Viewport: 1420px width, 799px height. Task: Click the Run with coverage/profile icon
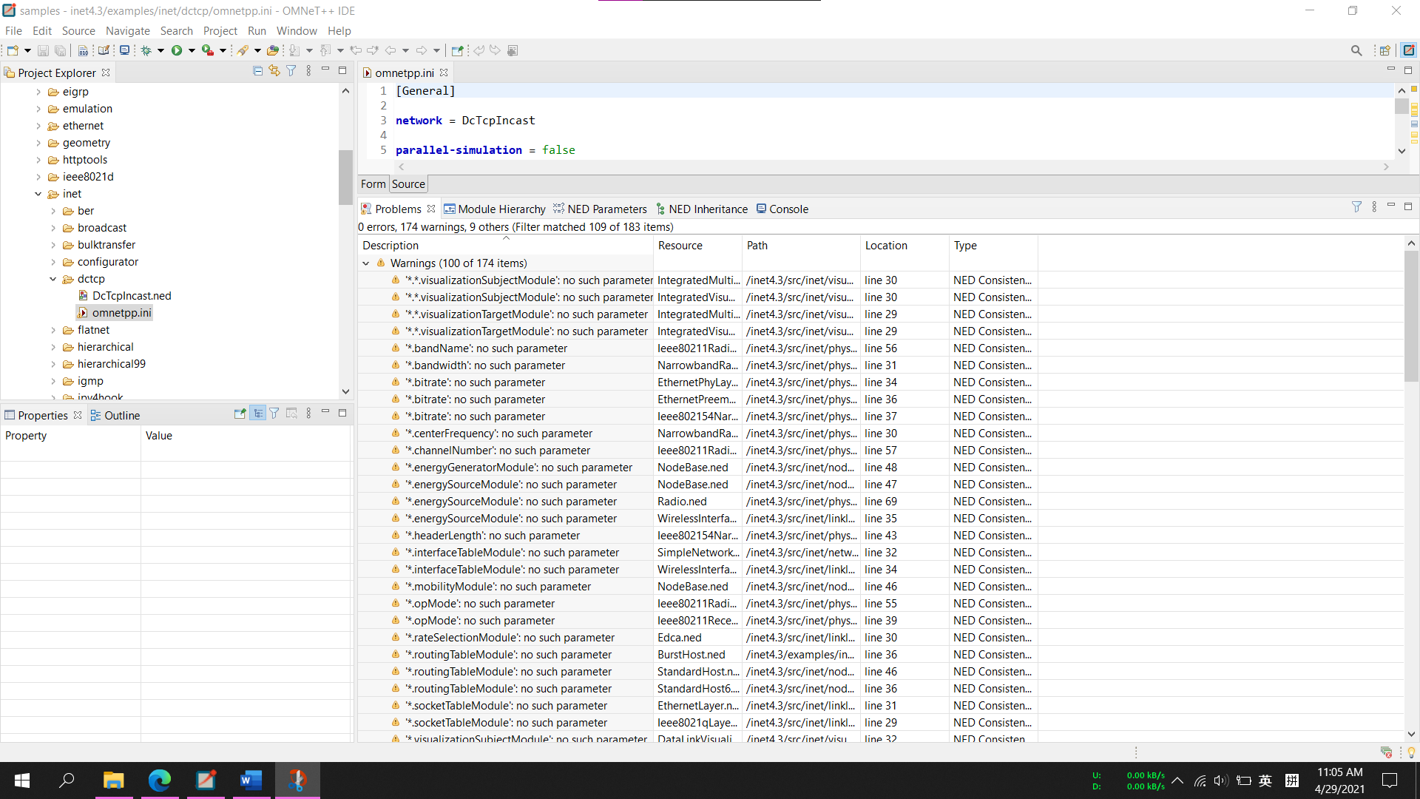pyautogui.click(x=208, y=50)
